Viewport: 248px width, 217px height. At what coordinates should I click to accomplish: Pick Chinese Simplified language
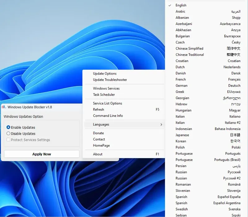click(x=206, y=48)
